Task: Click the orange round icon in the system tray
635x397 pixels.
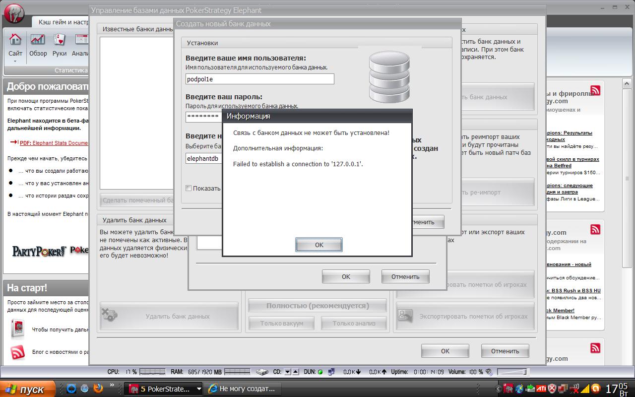Action: 596,388
